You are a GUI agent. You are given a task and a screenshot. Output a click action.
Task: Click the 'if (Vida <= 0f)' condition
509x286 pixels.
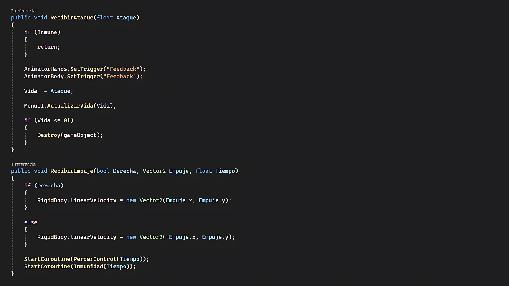49,120
